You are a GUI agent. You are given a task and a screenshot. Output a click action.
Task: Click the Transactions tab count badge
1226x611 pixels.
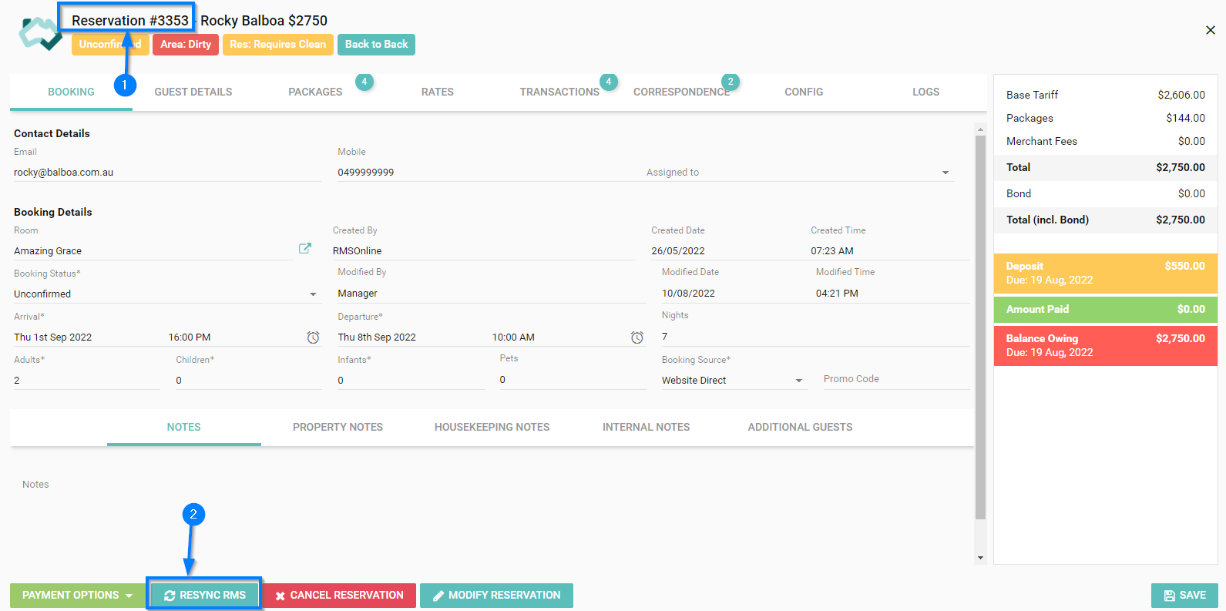[609, 82]
